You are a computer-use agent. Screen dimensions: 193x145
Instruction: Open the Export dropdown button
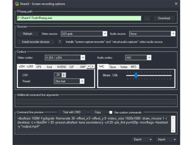(x=142, y=140)
